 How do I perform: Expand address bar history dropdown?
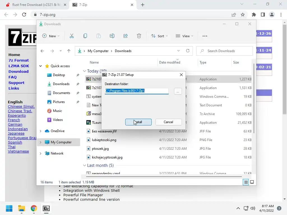pos(179,51)
